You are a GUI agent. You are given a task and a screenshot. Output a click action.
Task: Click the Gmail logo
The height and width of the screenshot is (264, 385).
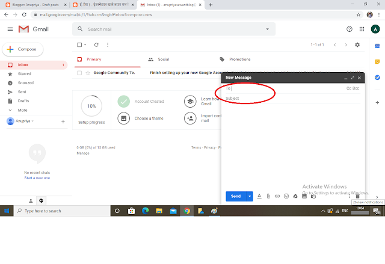34,29
